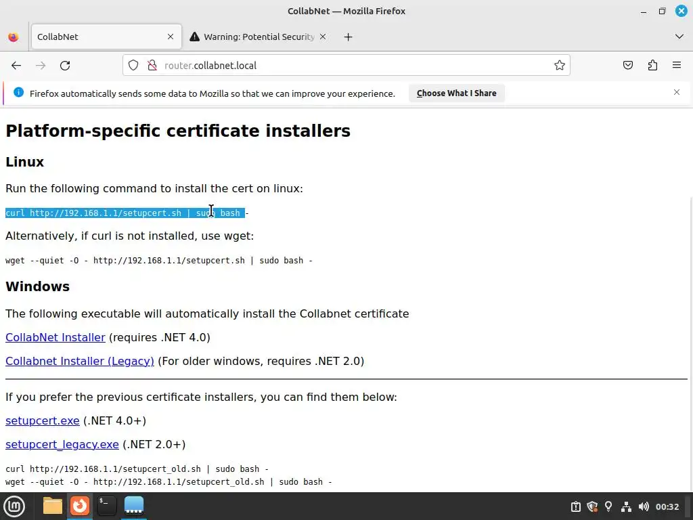Click the Firefox View icon
Viewport: 693px width, 520px height.
coord(14,37)
